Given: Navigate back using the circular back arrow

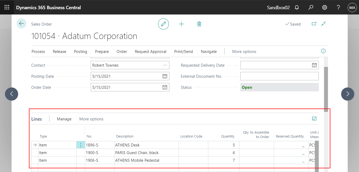Looking at the screenshot, I should pyautogui.click(x=21, y=23).
